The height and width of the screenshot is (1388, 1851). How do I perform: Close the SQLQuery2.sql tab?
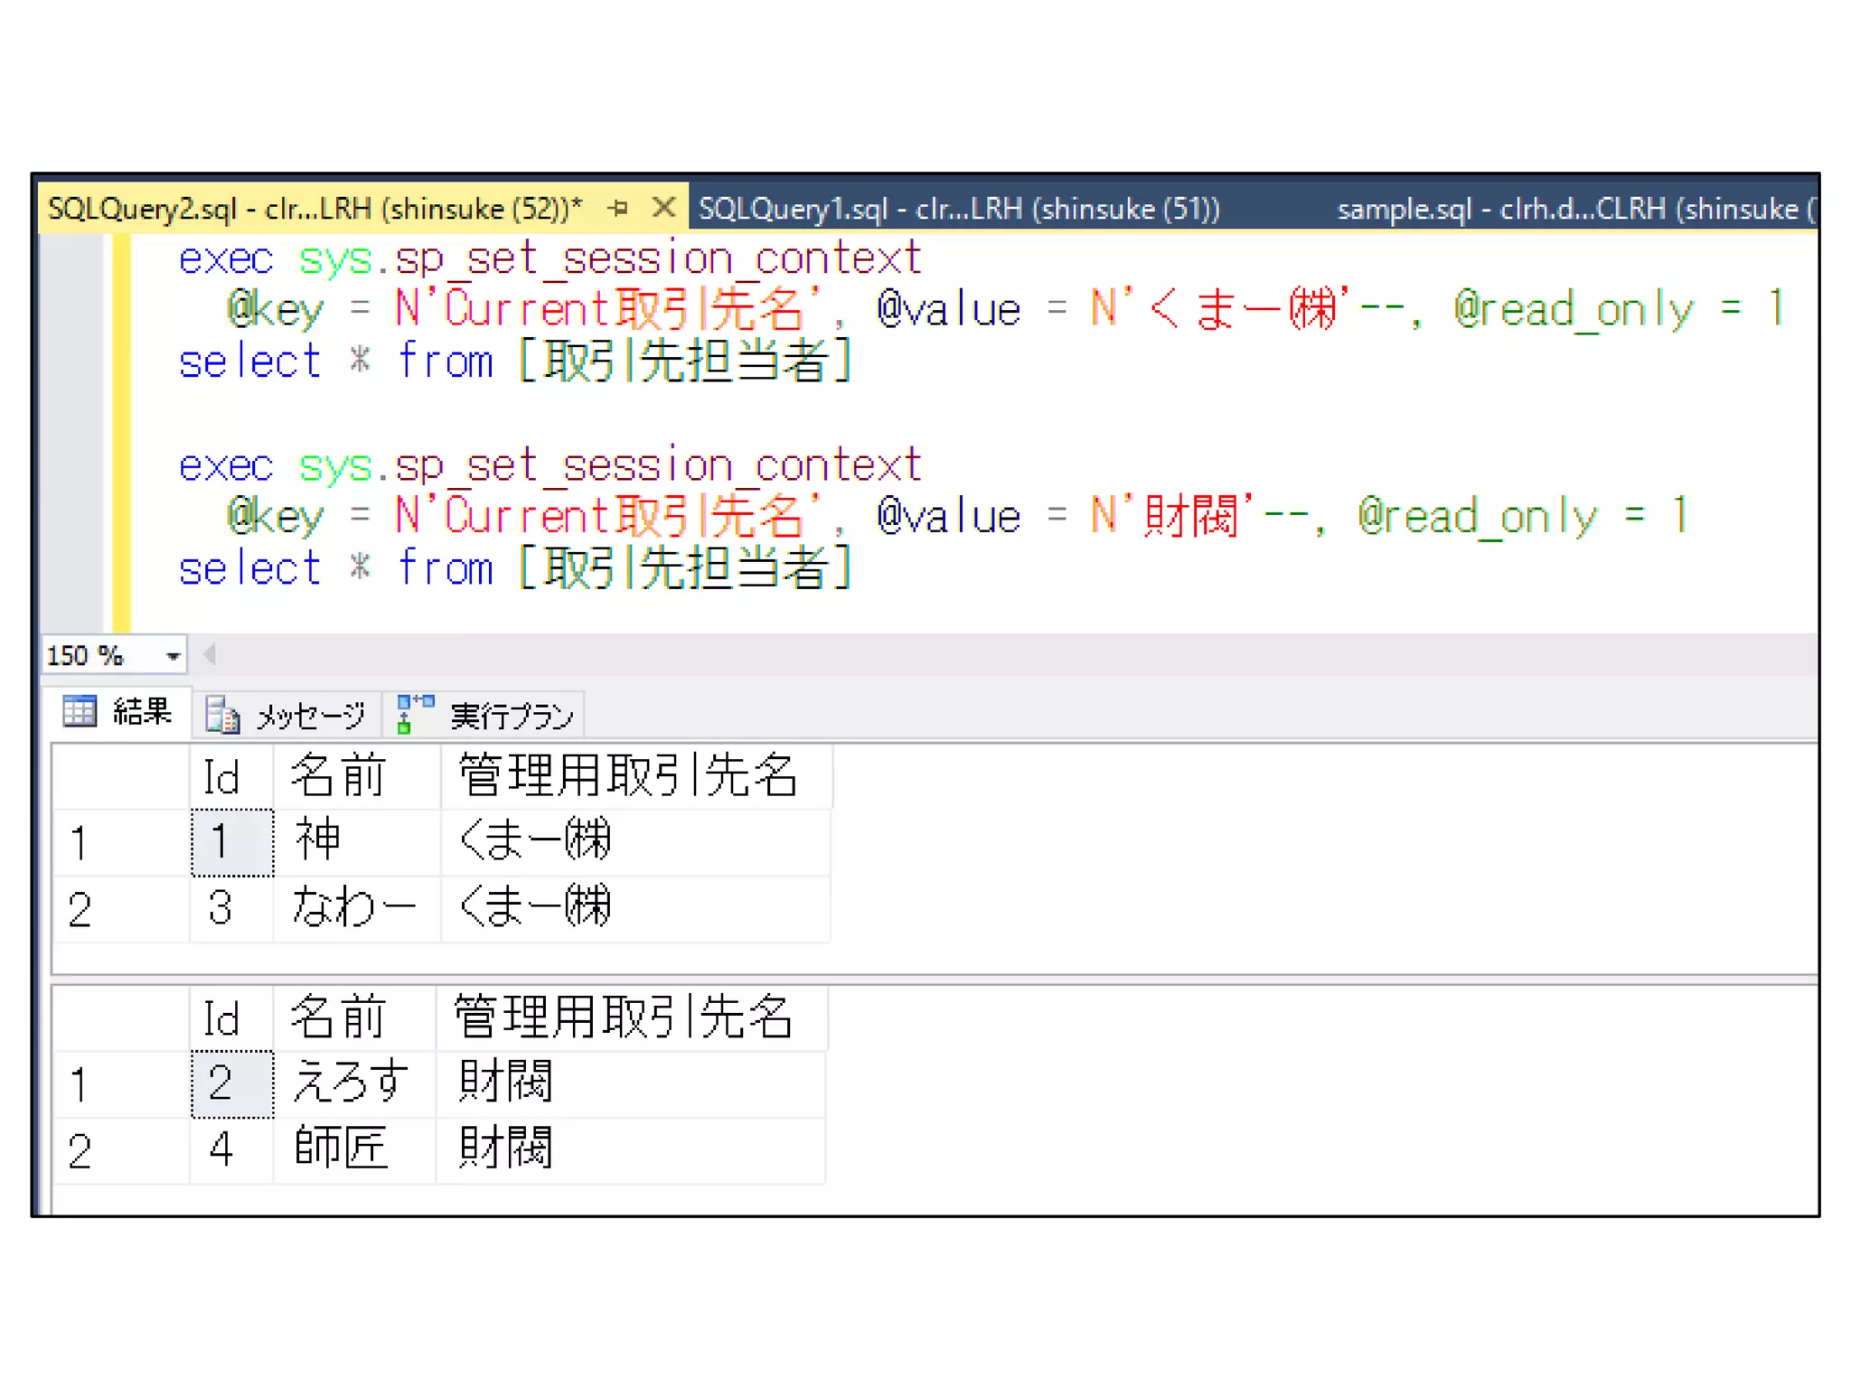click(x=663, y=208)
